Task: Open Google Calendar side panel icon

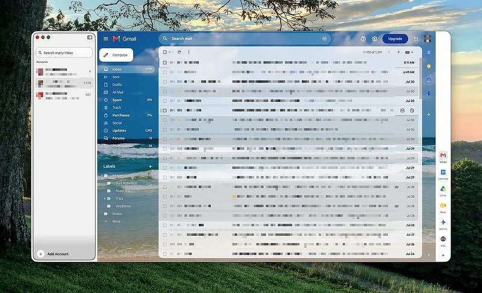Action: [x=428, y=52]
